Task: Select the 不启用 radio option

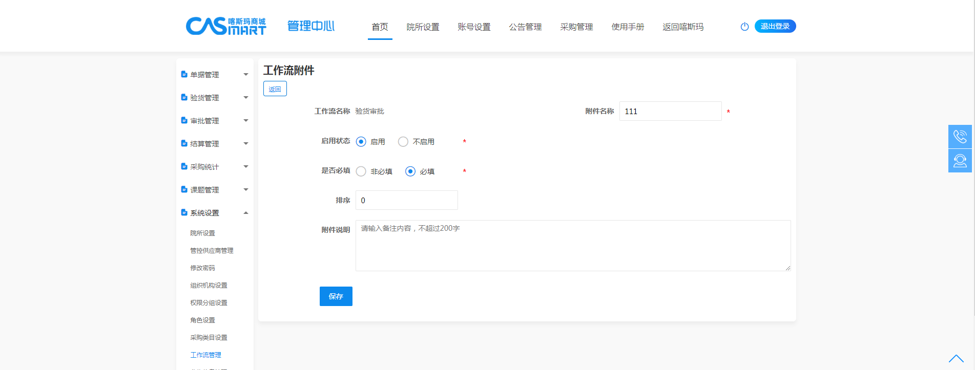Action: tap(403, 142)
